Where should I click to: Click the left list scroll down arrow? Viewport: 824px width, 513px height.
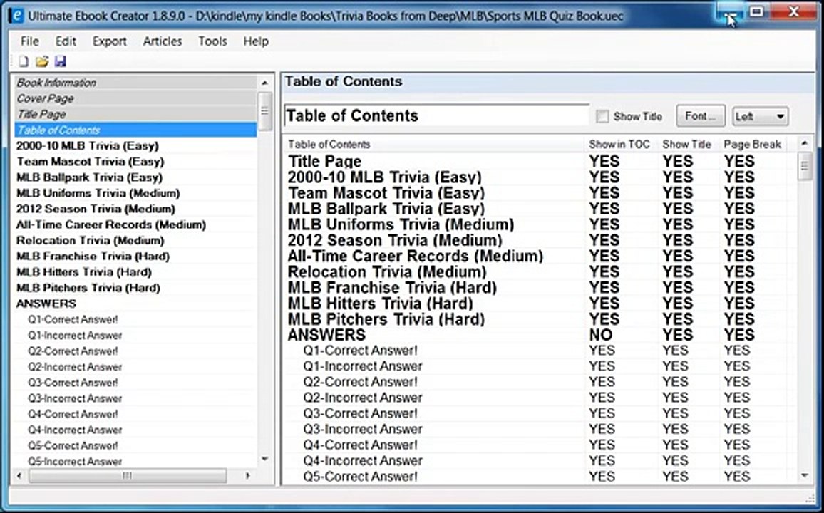click(265, 459)
